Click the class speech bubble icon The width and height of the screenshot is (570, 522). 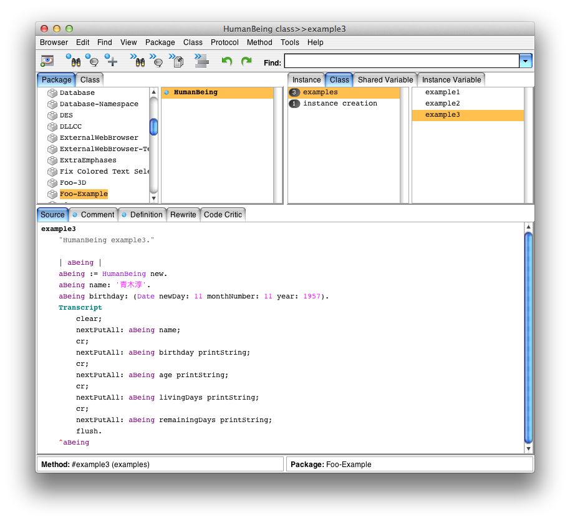92,61
